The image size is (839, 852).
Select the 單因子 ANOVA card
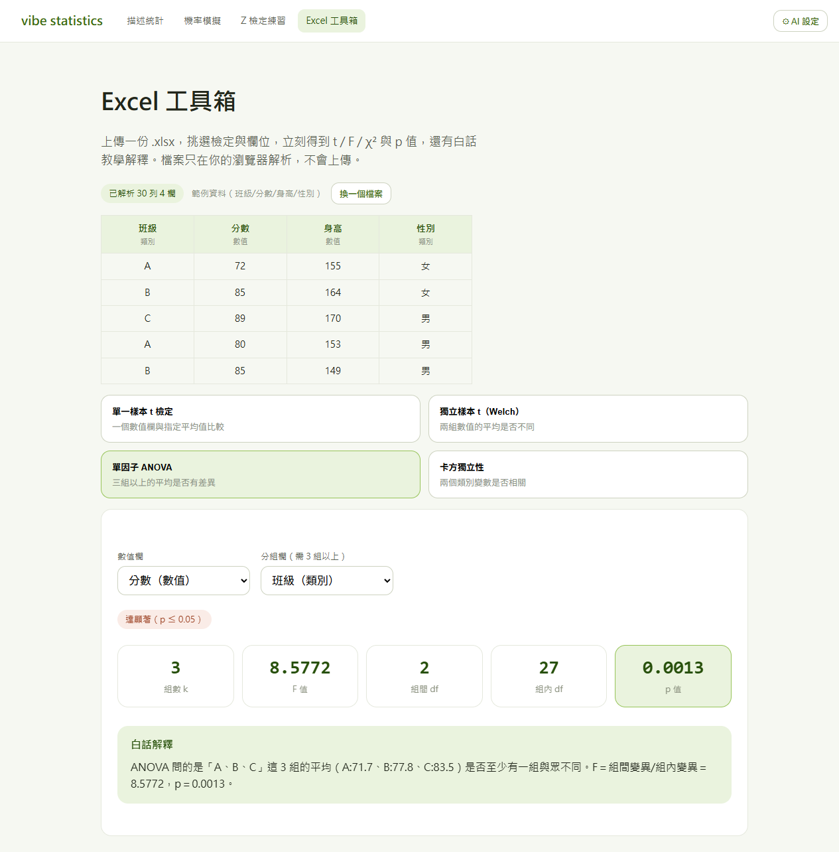click(261, 474)
